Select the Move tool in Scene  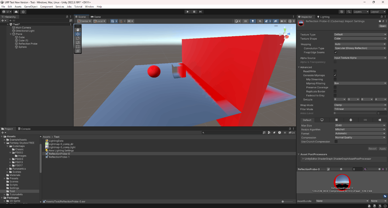[x=78, y=34]
